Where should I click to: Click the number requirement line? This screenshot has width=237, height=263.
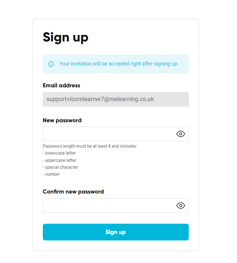[51, 174]
